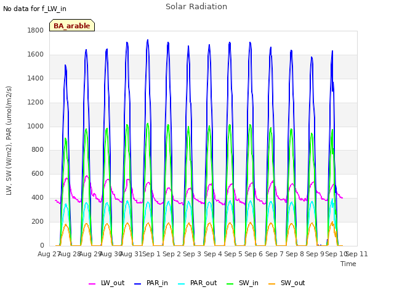Click the Sep 3 x-axis tick label
The width and height of the screenshot is (394, 295).
coord(192,254)
